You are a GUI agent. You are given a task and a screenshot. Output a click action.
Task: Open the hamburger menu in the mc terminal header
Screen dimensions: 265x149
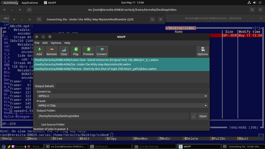260,10
